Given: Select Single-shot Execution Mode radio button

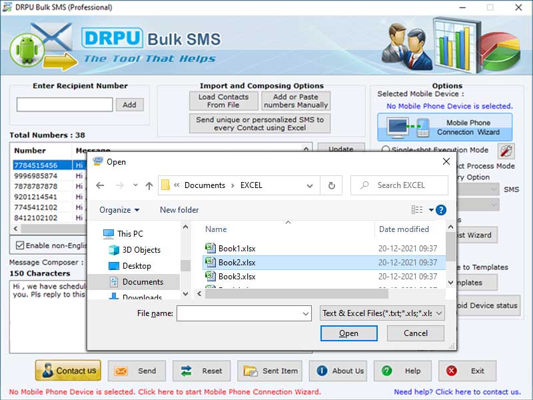Looking at the screenshot, I should [x=385, y=151].
